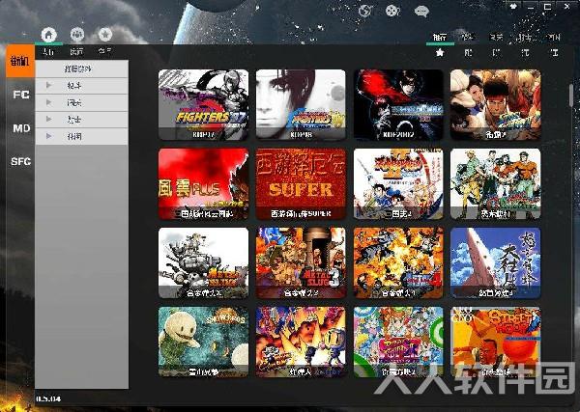
Task: Maximize the game platform window
Action: click(x=548, y=7)
